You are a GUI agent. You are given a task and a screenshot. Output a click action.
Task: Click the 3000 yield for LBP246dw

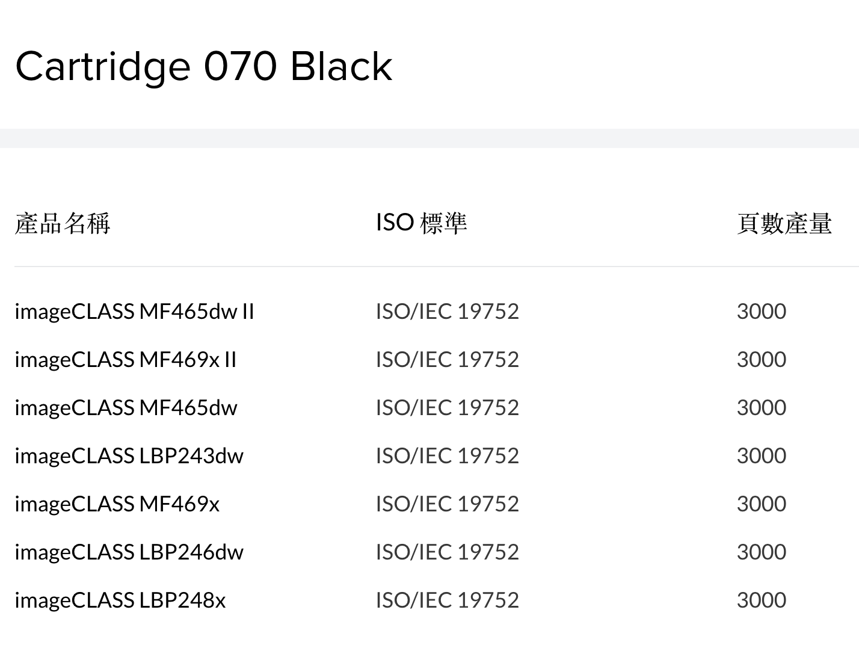coord(761,552)
